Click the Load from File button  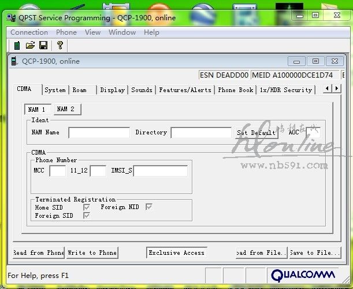click(x=261, y=253)
